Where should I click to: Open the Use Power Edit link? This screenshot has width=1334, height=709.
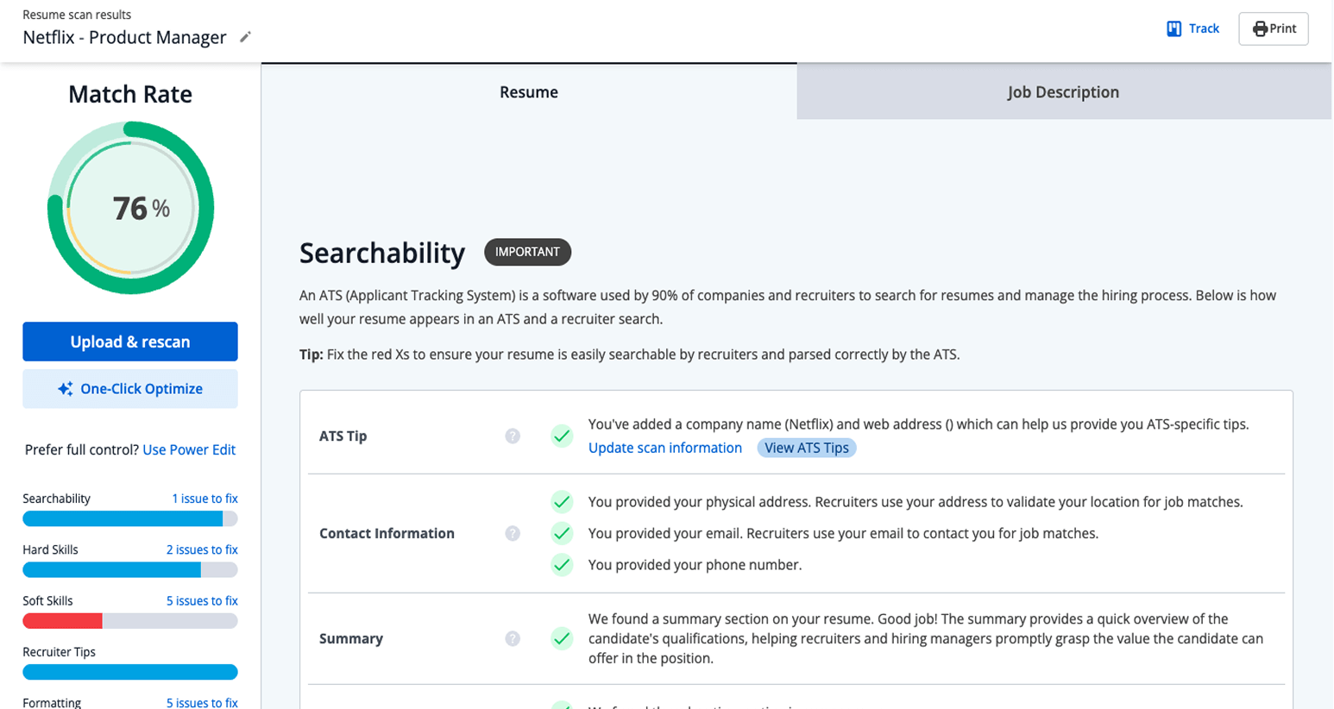coord(189,449)
